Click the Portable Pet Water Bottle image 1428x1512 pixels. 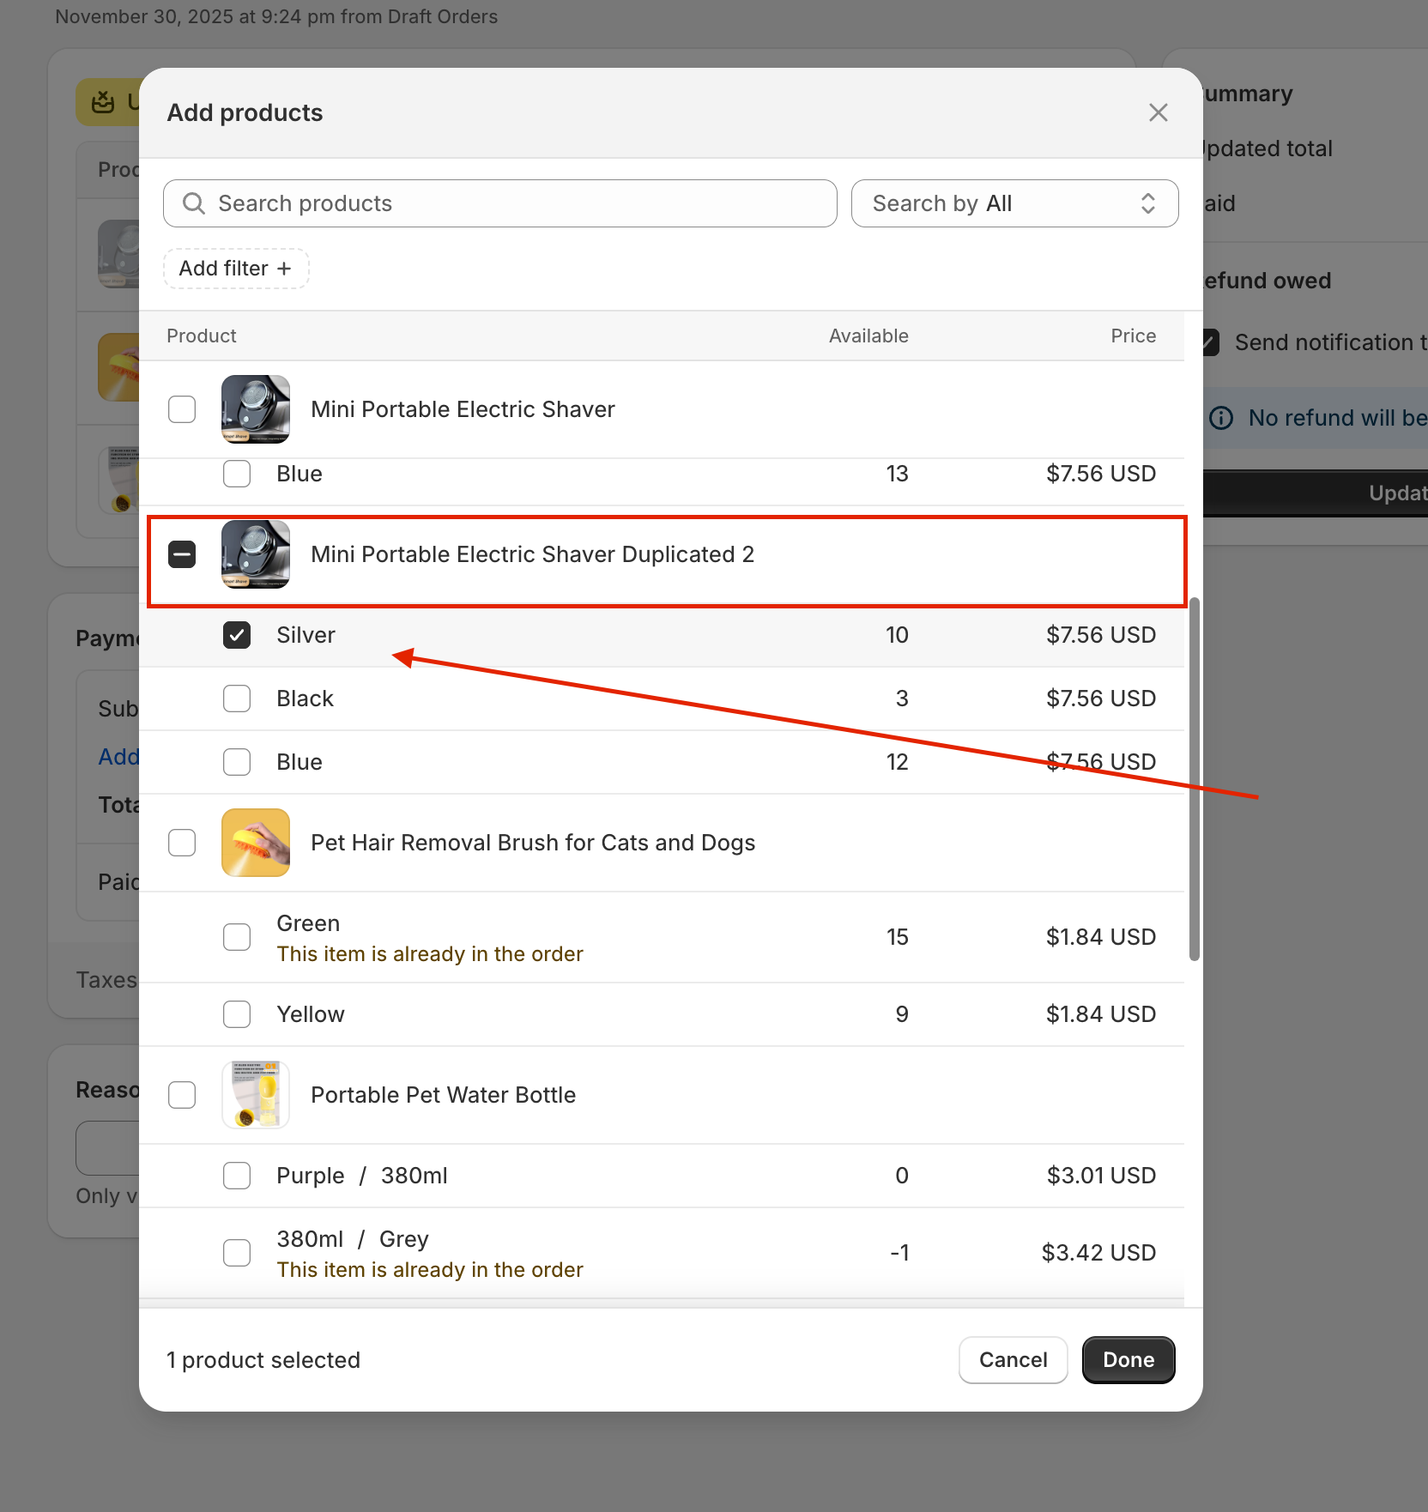tap(256, 1095)
